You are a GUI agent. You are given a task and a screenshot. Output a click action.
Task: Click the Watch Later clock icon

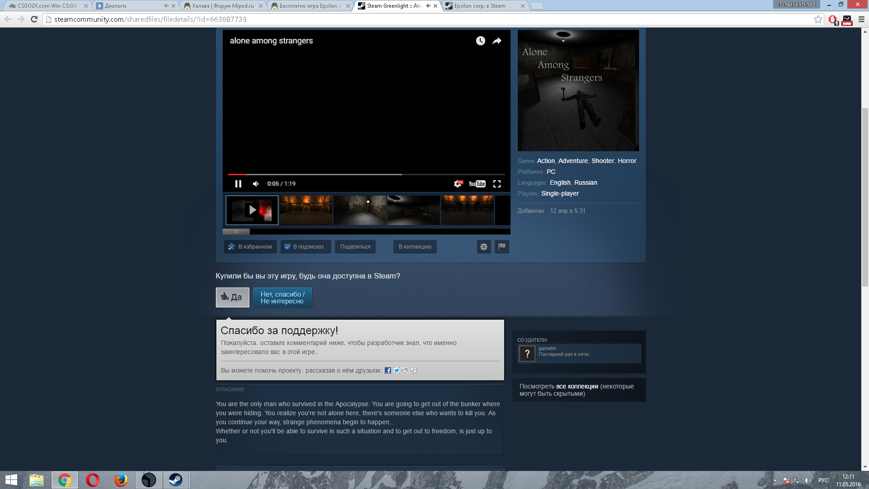pyautogui.click(x=480, y=41)
